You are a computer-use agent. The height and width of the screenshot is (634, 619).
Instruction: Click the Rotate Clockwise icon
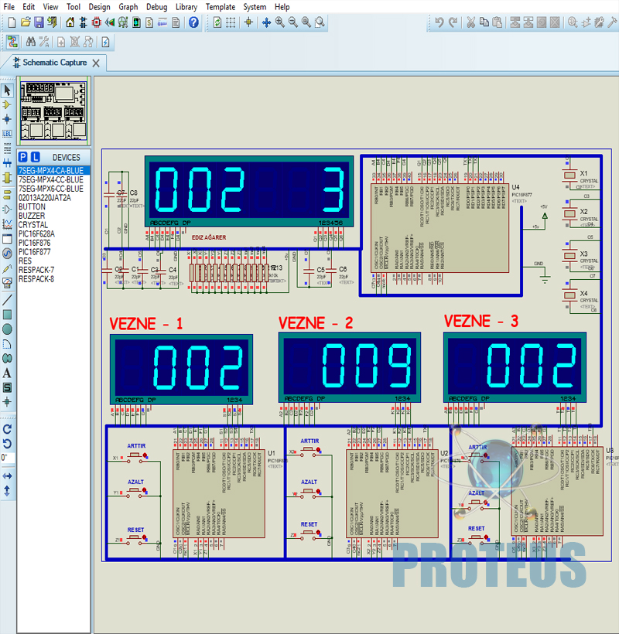(7, 428)
